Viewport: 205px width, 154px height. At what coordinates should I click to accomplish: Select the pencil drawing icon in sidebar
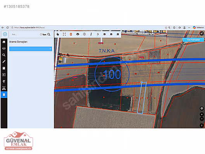(x=4, y=61)
